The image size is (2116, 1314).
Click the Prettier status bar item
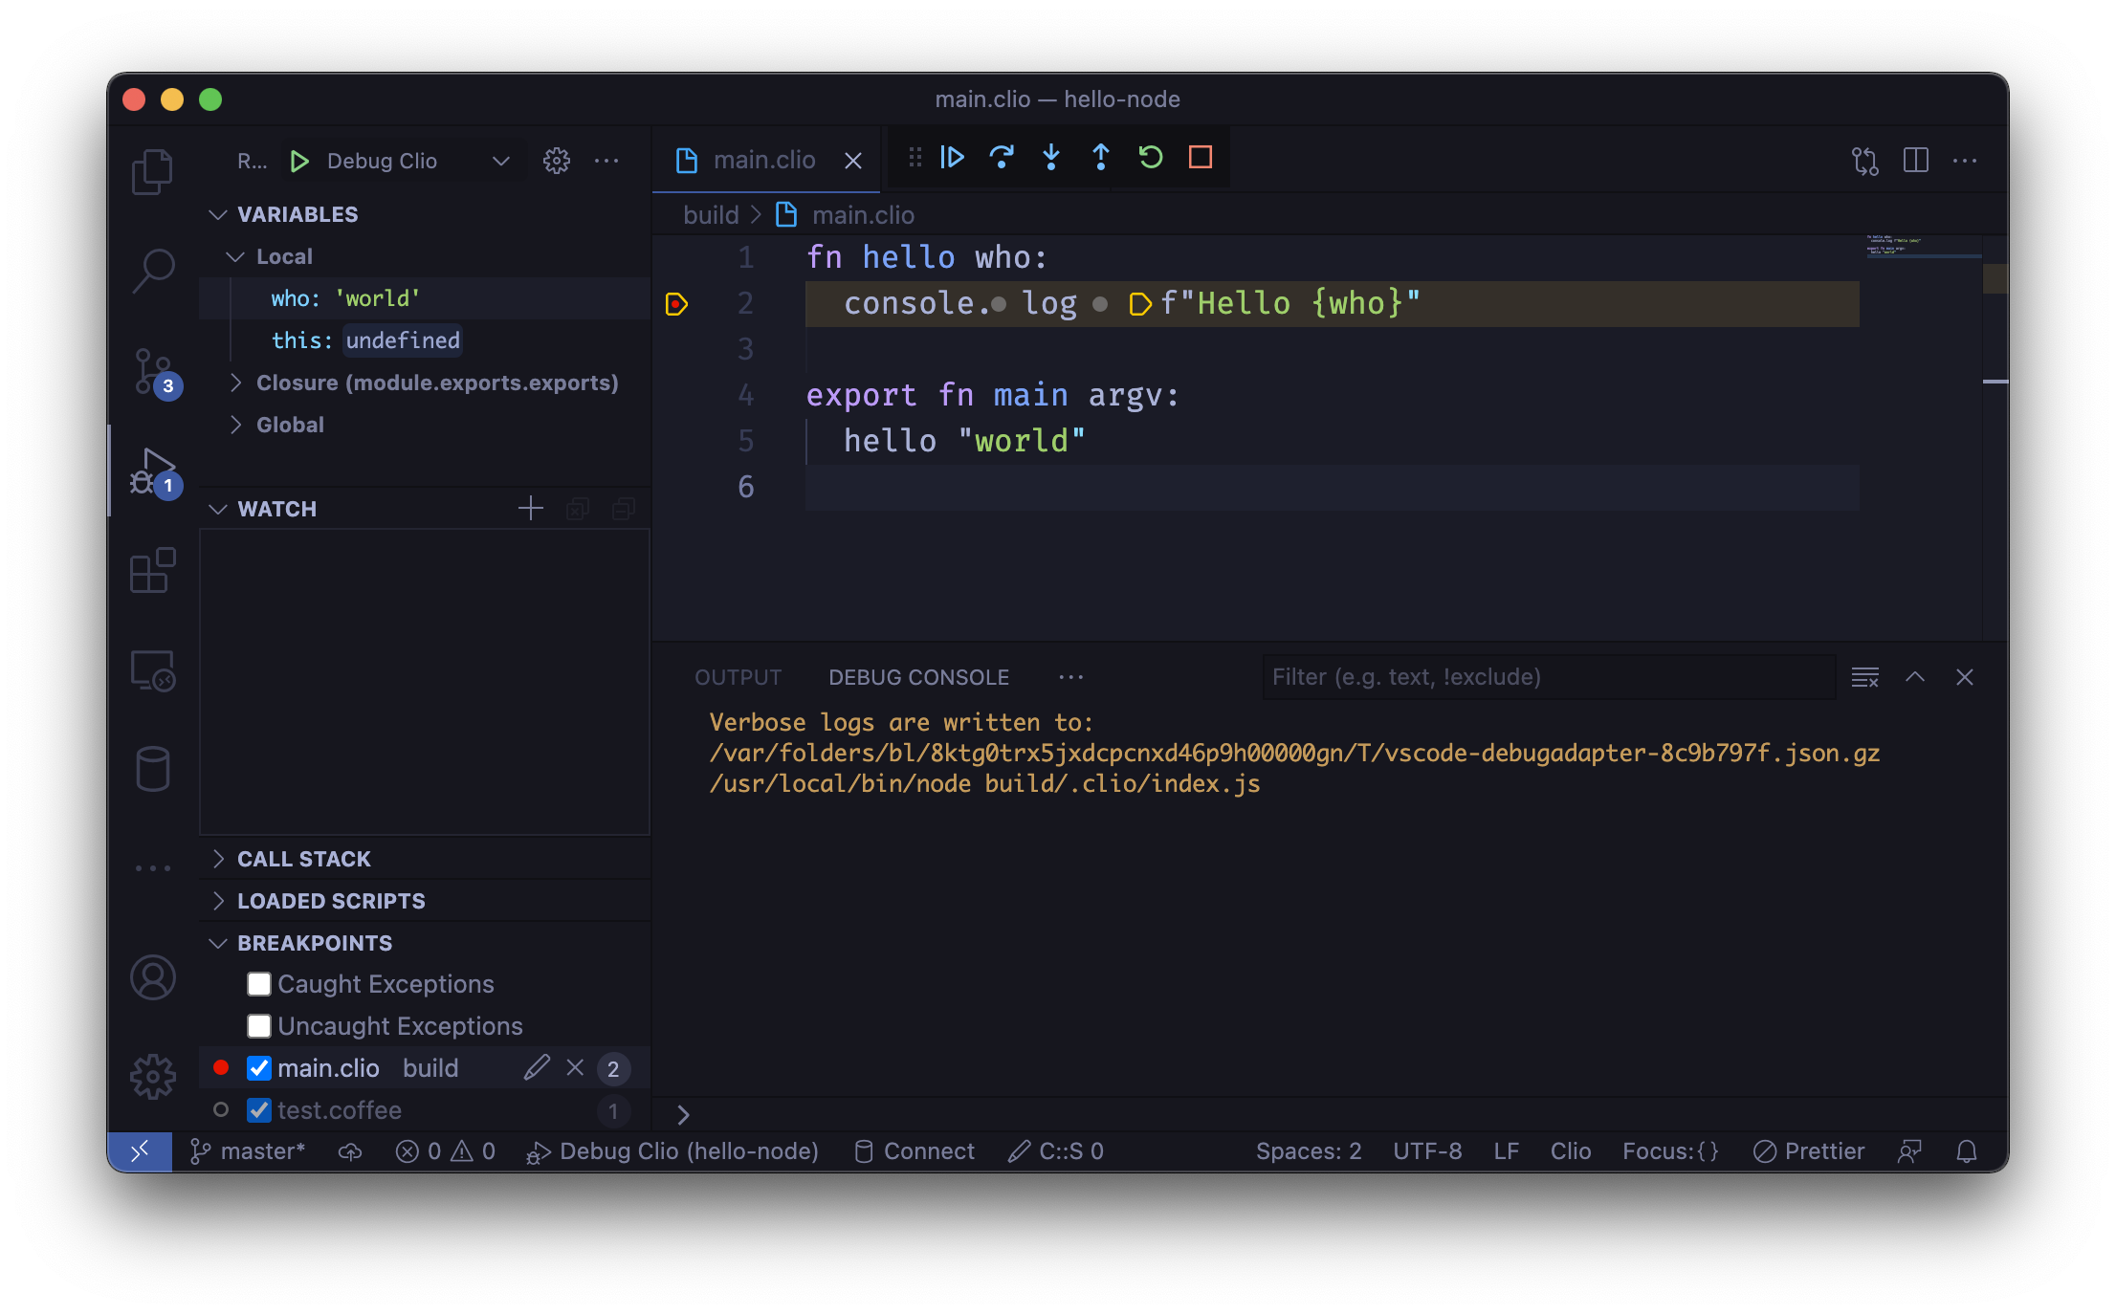point(1809,1151)
